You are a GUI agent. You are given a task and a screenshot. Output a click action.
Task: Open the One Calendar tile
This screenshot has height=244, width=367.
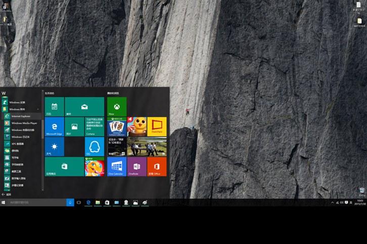117,166
